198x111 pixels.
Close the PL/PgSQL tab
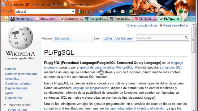[x=178, y=19]
